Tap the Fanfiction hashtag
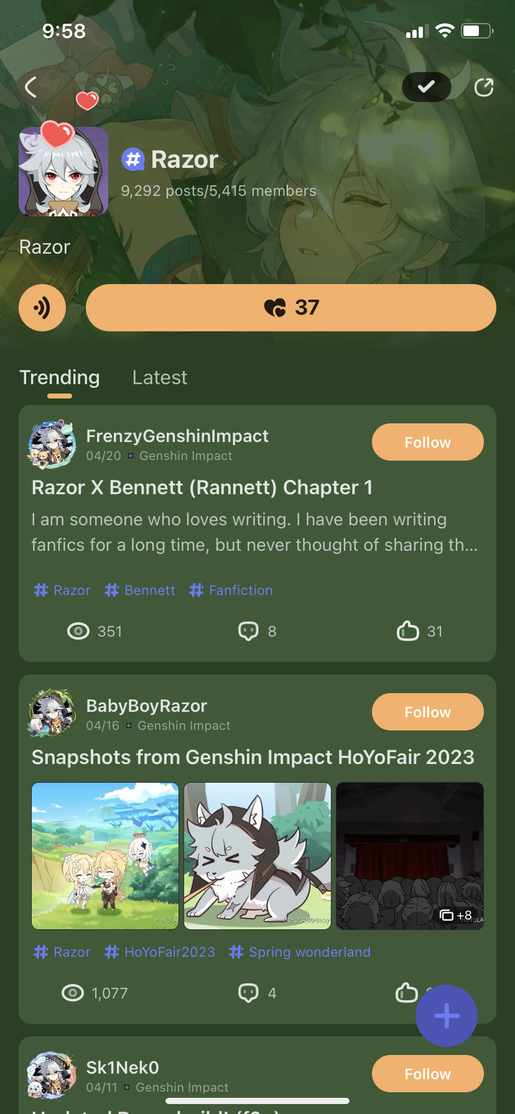 pyautogui.click(x=231, y=590)
